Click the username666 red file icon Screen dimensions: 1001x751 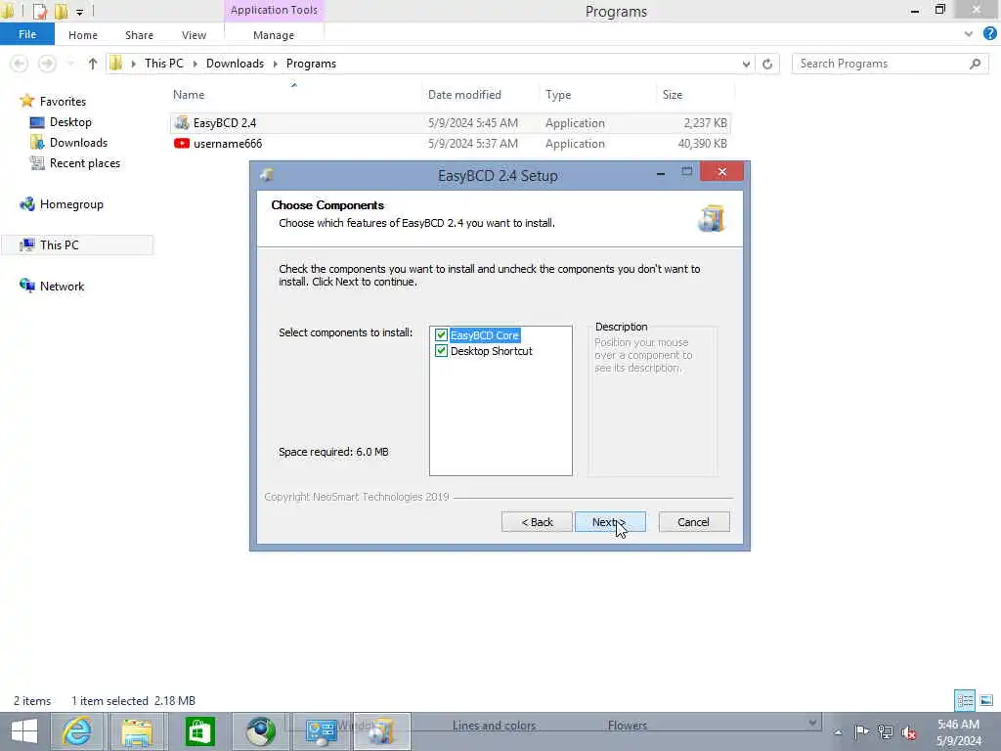tap(182, 144)
